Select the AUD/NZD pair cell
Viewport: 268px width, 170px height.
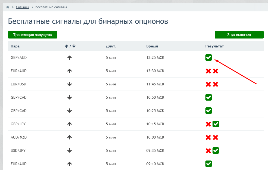pos(19,137)
